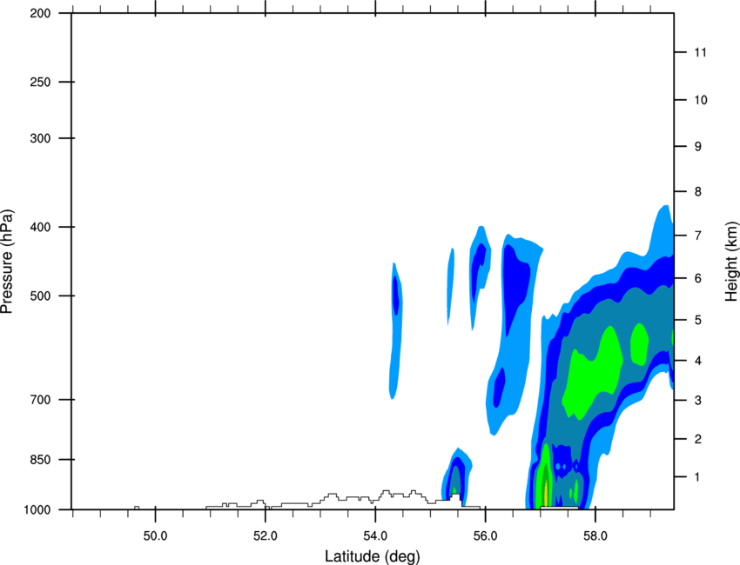Select the 700 pressure tick label
Viewport: 740px width, 565px height.
pyautogui.click(x=40, y=400)
